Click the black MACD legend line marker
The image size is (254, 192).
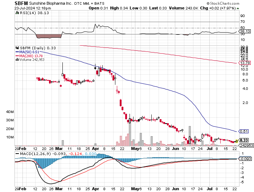click(x=17, y=154)
